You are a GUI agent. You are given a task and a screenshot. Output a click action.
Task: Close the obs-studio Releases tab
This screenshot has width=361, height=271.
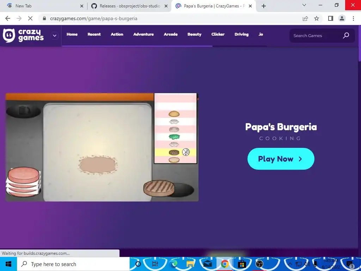166,6
